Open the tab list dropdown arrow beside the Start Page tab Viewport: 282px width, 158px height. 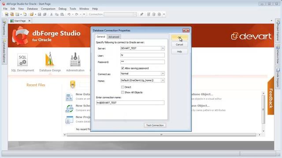[271, 21]
